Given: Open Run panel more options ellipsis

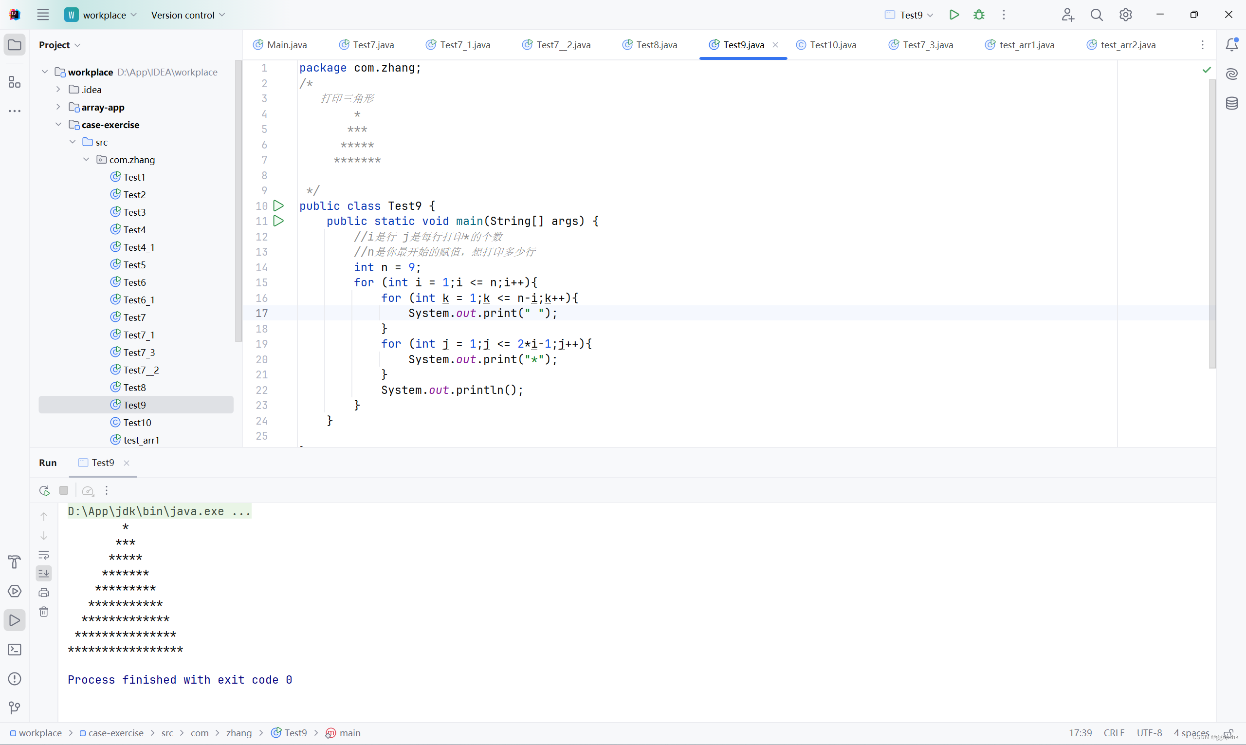Looking at the screenshot, I should coord(107,490).
